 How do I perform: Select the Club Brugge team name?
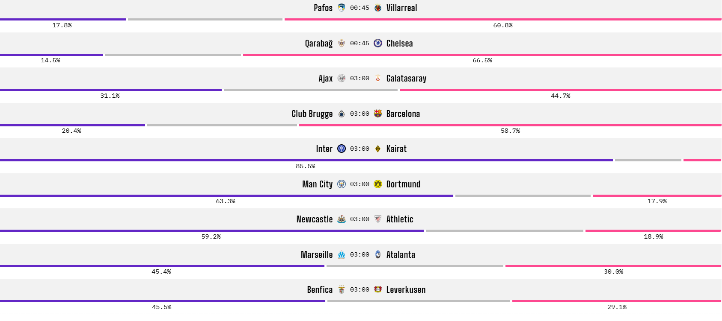(312, 114)
